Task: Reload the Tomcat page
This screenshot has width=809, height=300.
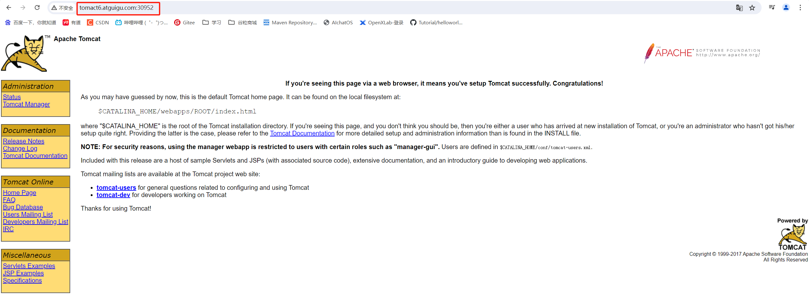Action: coord(37,8)
